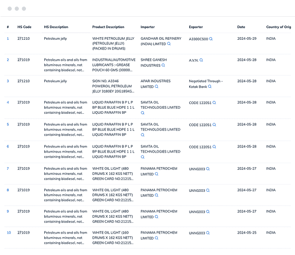Search importer Gandhar Oil Refinery via magnifier icon
Image resolution: width=295 pixels, height=255 pixels.
169,44
